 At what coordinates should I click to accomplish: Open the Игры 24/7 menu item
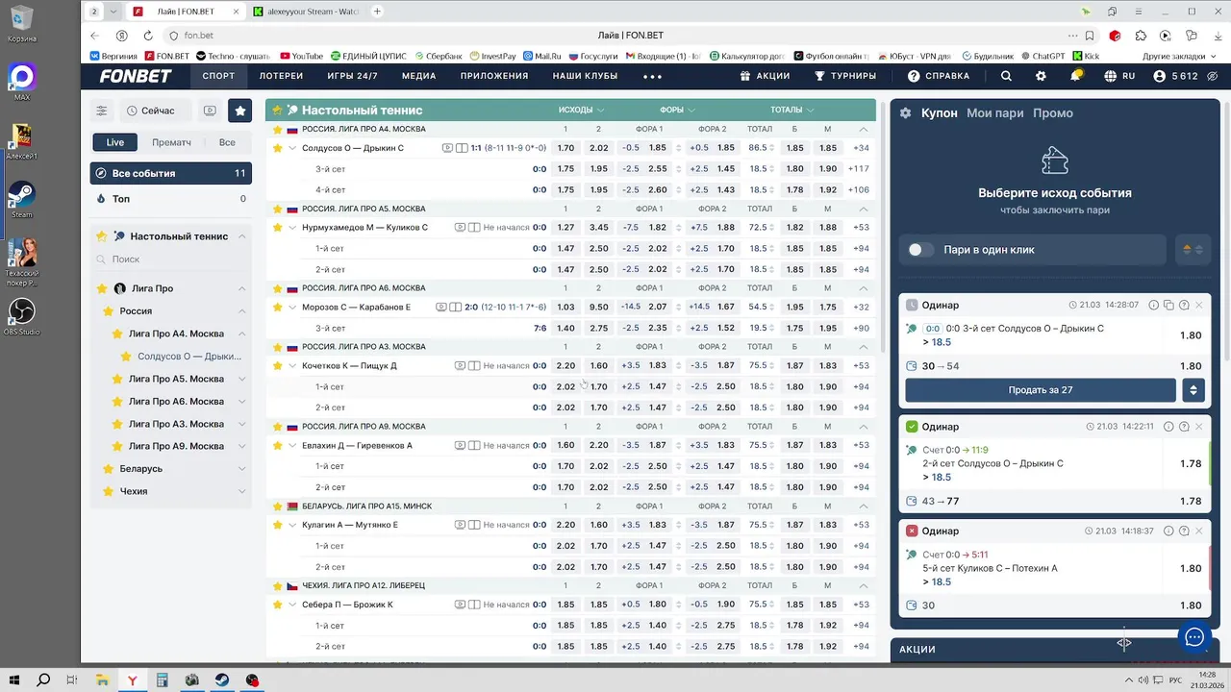pos(352,76)
